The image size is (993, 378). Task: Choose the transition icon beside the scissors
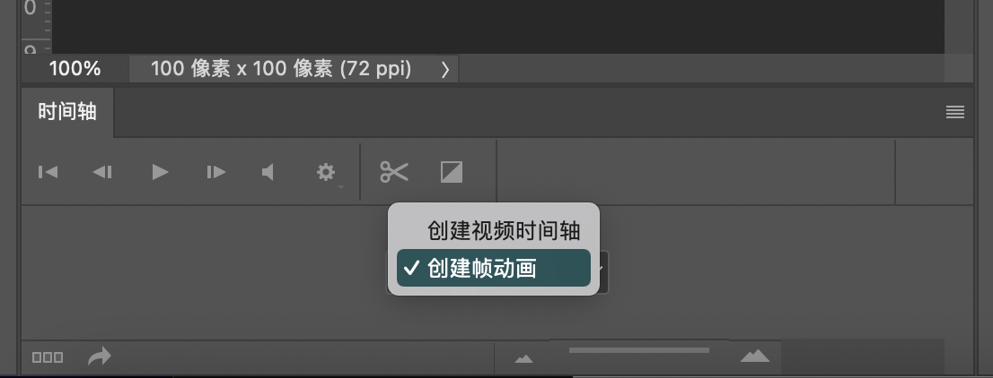pos(452,172)
